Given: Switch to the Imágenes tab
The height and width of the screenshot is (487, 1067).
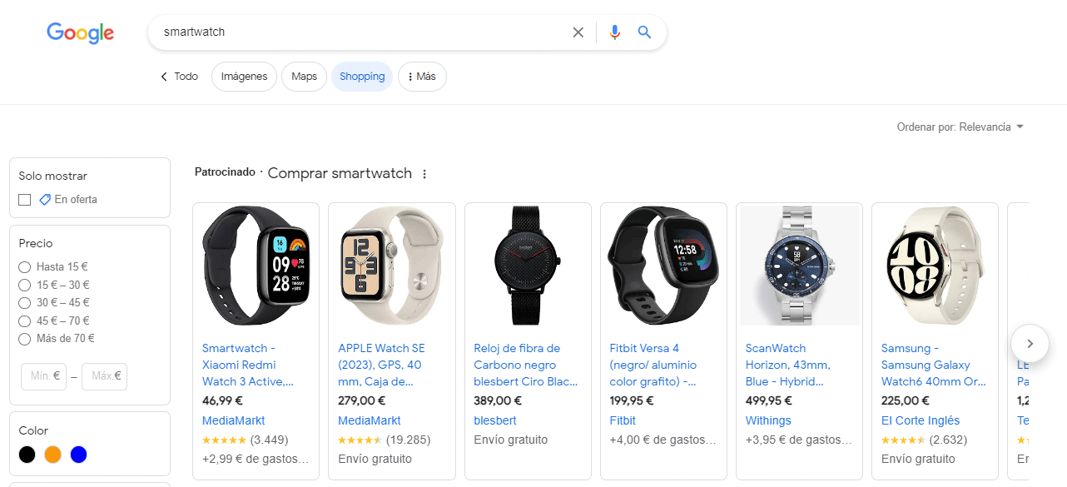Looking at the screenshot, I should click(x=243, y=76).
